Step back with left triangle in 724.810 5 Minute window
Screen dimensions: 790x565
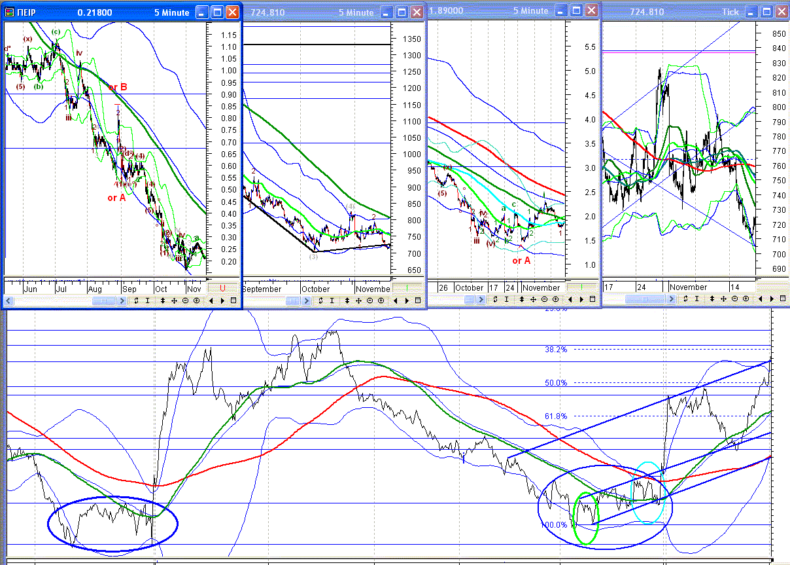(x=396, y=301)
